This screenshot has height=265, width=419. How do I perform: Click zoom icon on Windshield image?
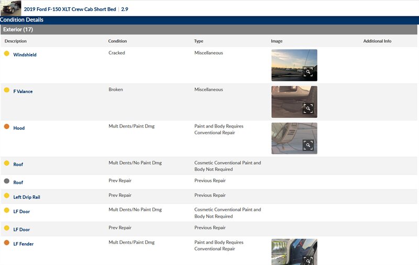[x=308, y=72]
